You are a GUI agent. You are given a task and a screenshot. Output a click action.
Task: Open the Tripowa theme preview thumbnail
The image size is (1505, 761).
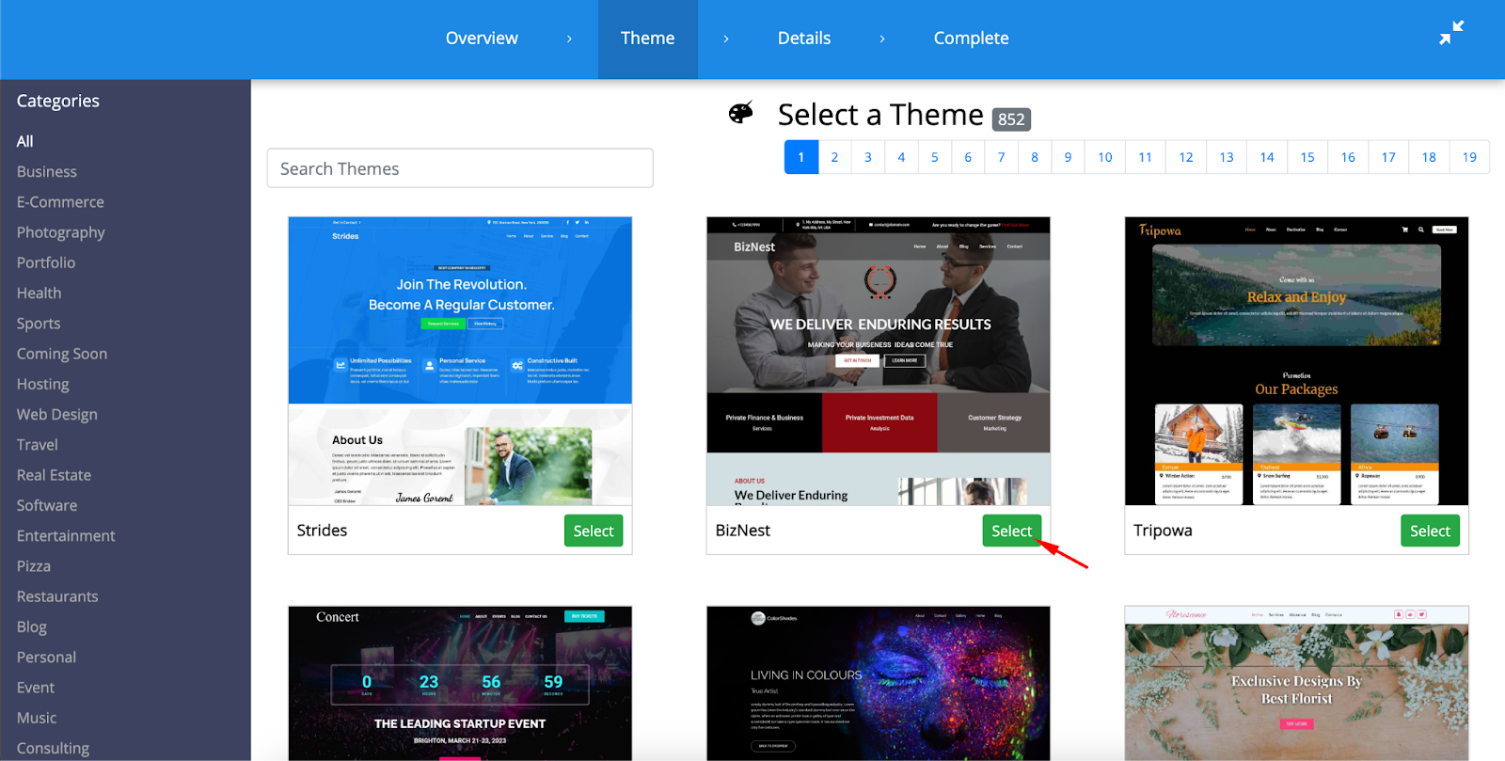coord(1296,361)
